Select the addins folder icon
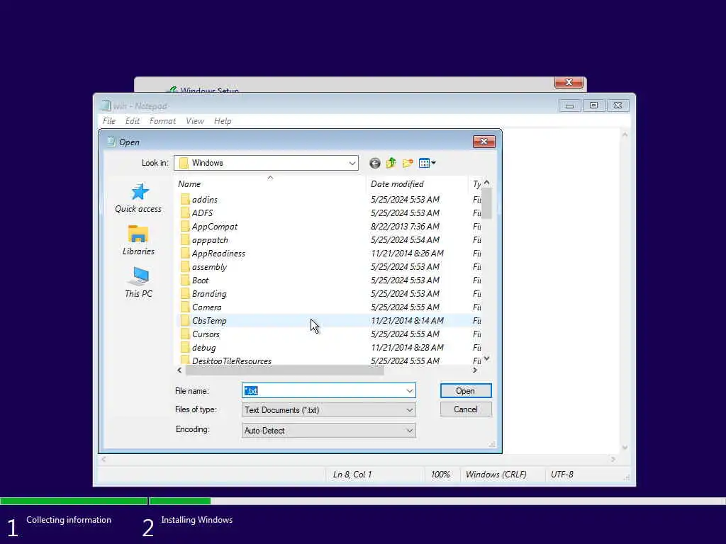Image resolution: width=726 pixels, height=544 pixels. click(185, 199)
